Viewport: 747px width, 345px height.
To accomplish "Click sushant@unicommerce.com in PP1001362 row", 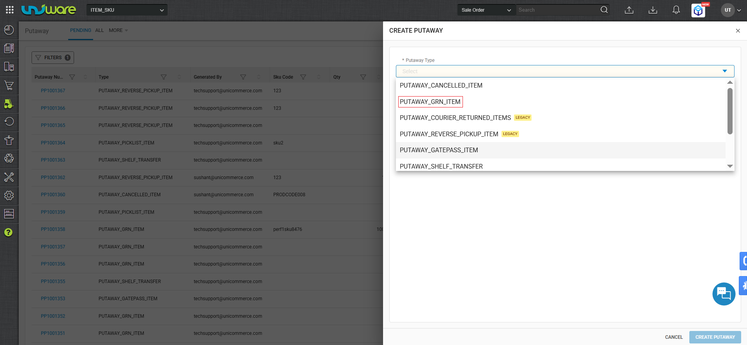I will 224,178.
